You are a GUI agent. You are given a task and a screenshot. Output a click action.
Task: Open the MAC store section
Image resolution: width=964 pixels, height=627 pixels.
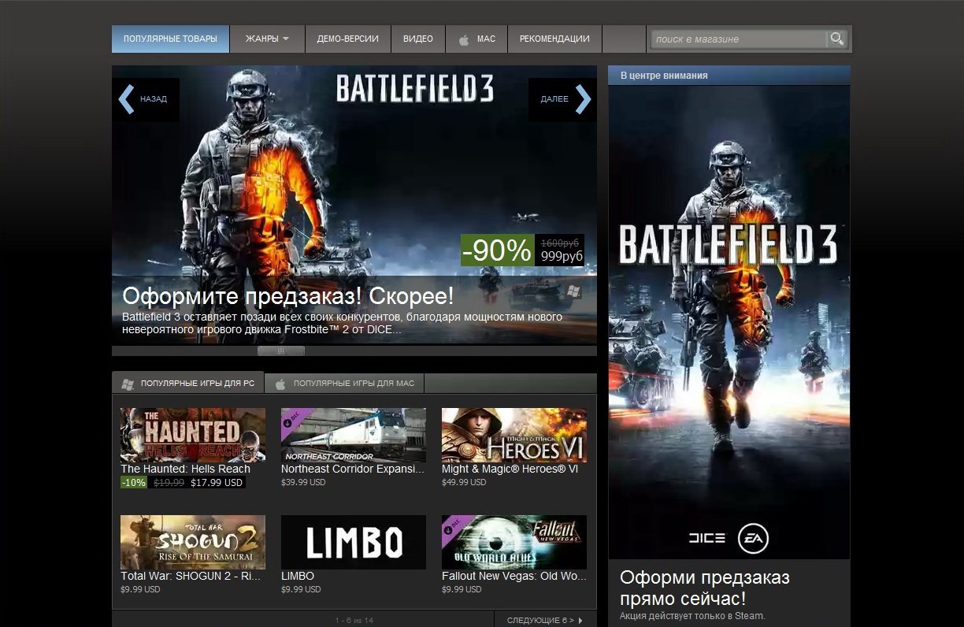[x=476, y=39]
